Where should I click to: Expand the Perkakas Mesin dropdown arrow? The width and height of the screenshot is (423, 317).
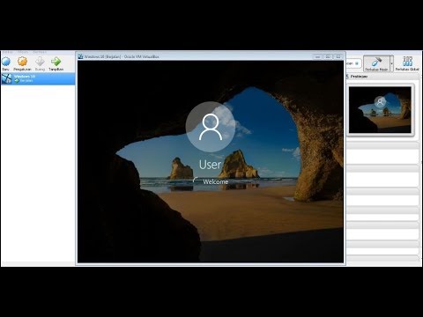[391, 63]
